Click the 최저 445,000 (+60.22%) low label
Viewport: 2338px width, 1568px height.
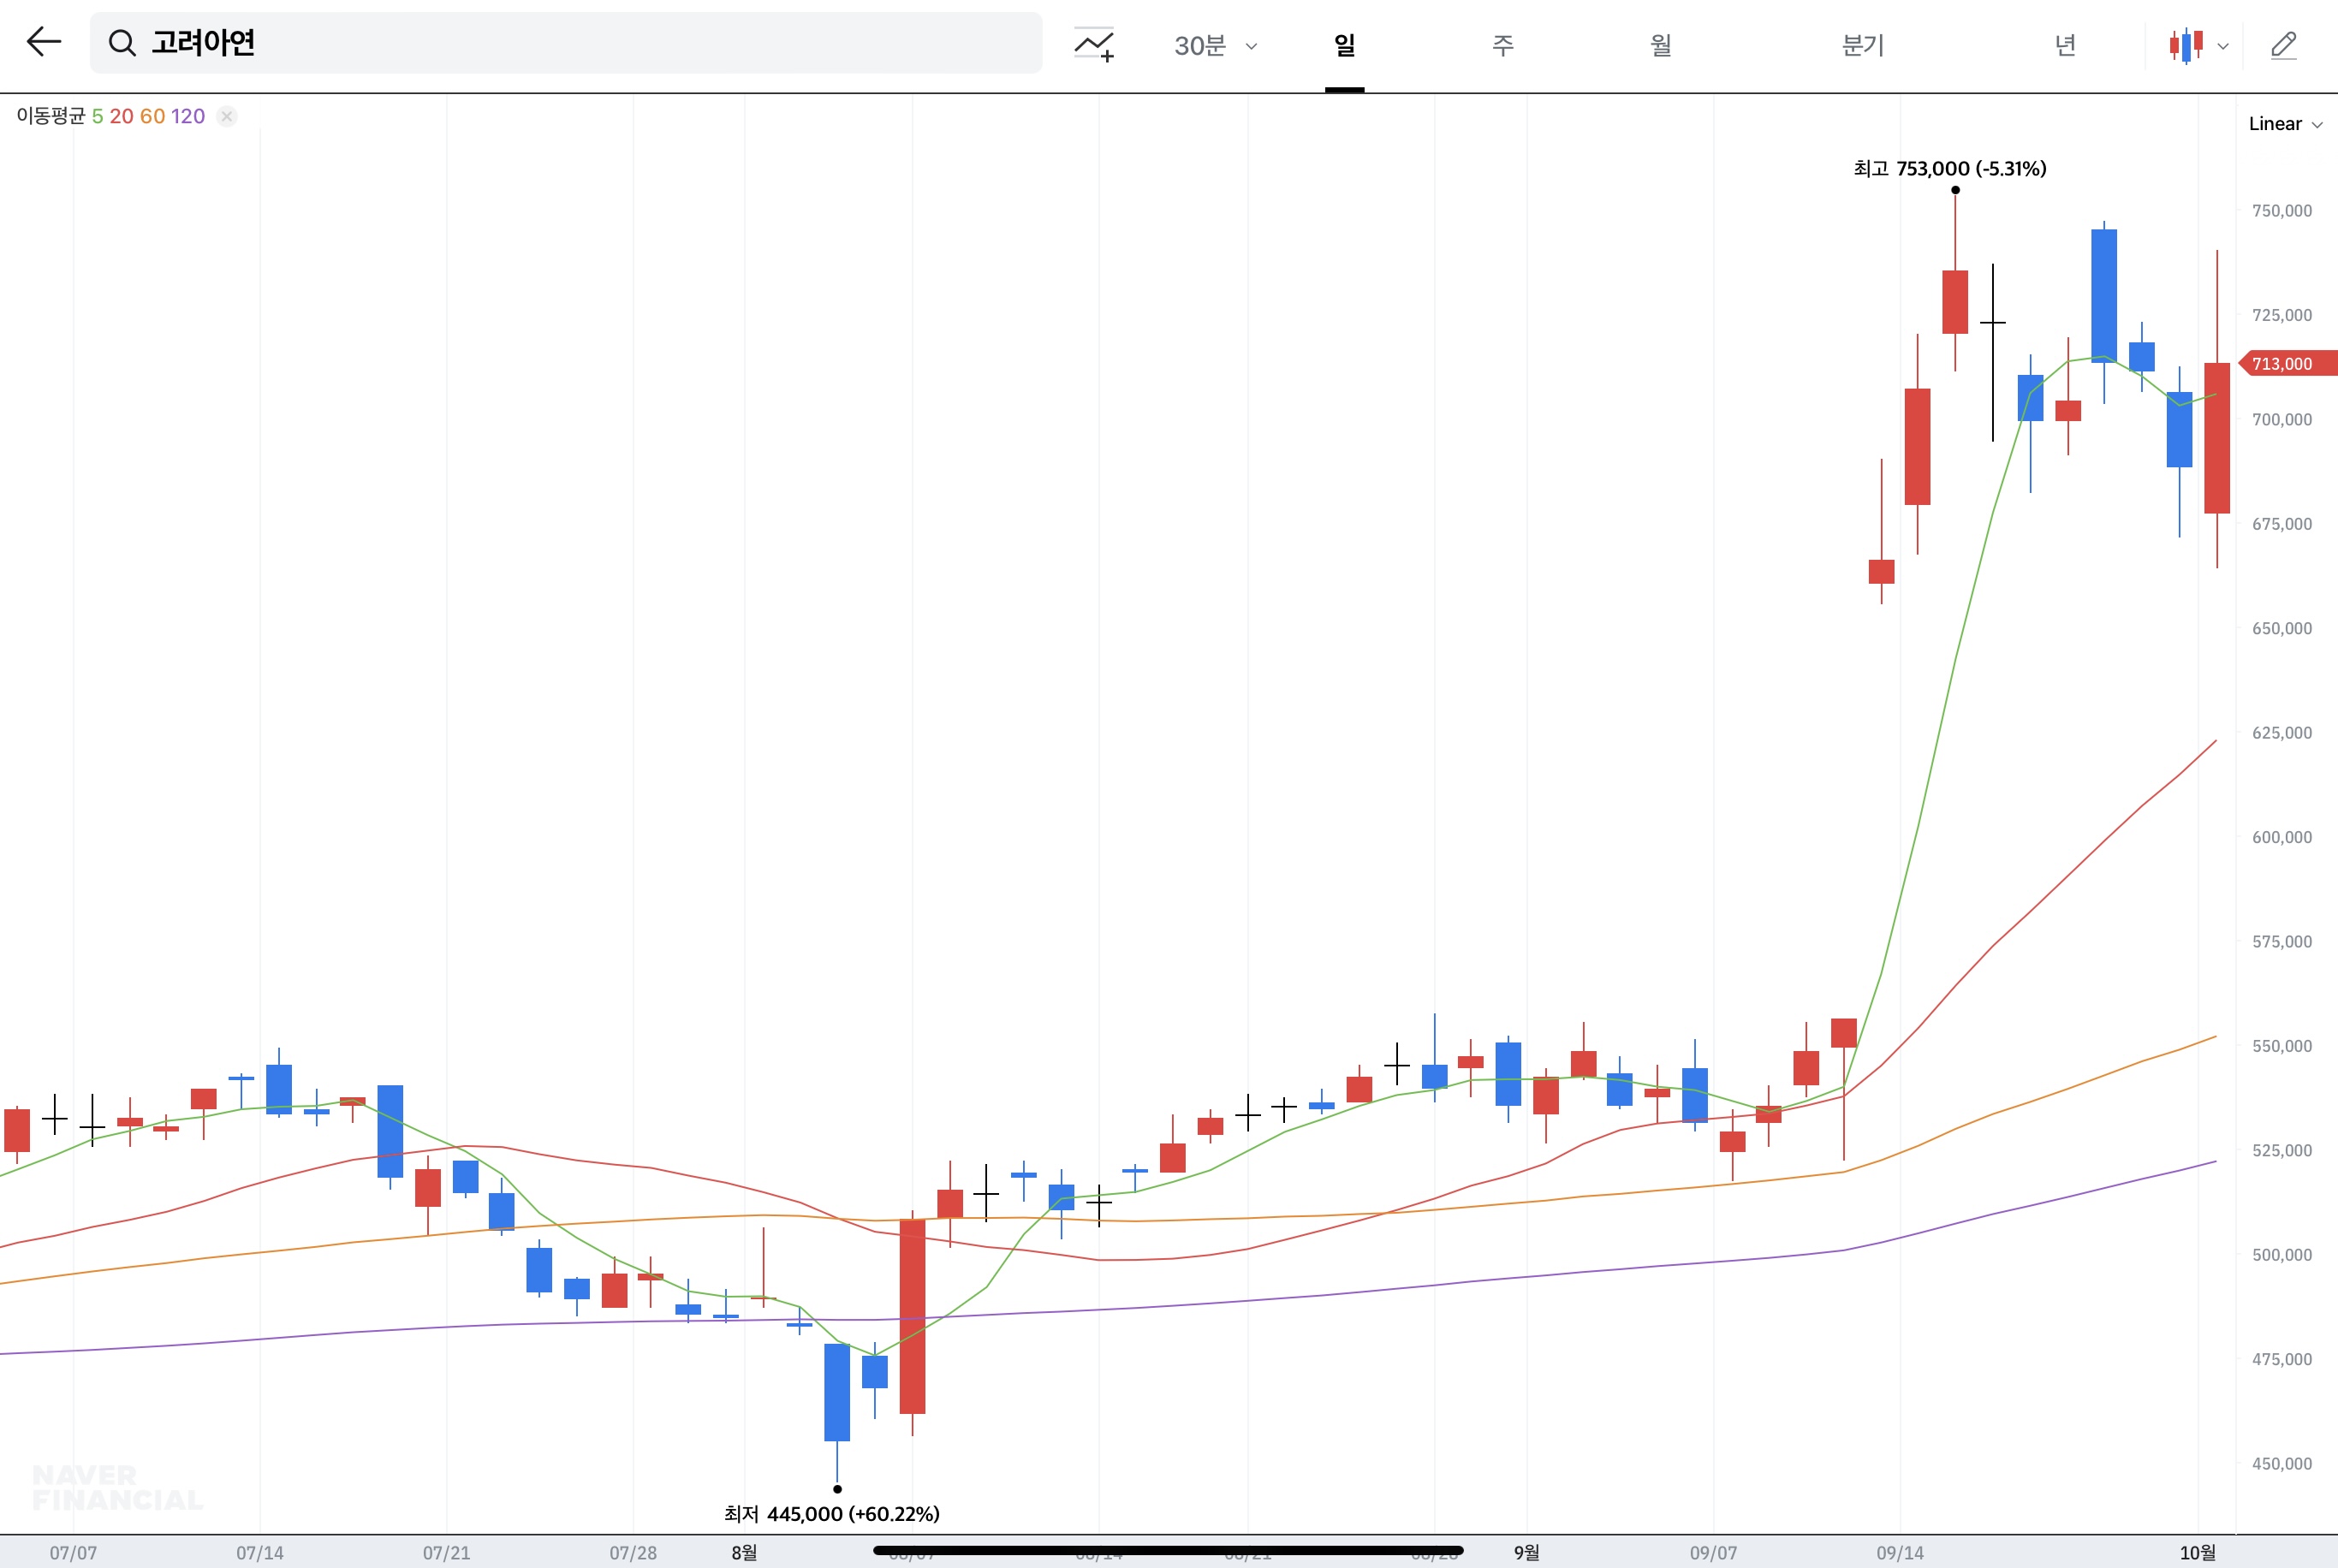tap(832, 1514)
